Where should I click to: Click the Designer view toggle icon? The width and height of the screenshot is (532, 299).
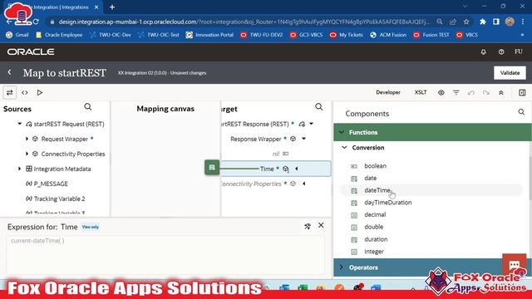click(x=9, y=92)
